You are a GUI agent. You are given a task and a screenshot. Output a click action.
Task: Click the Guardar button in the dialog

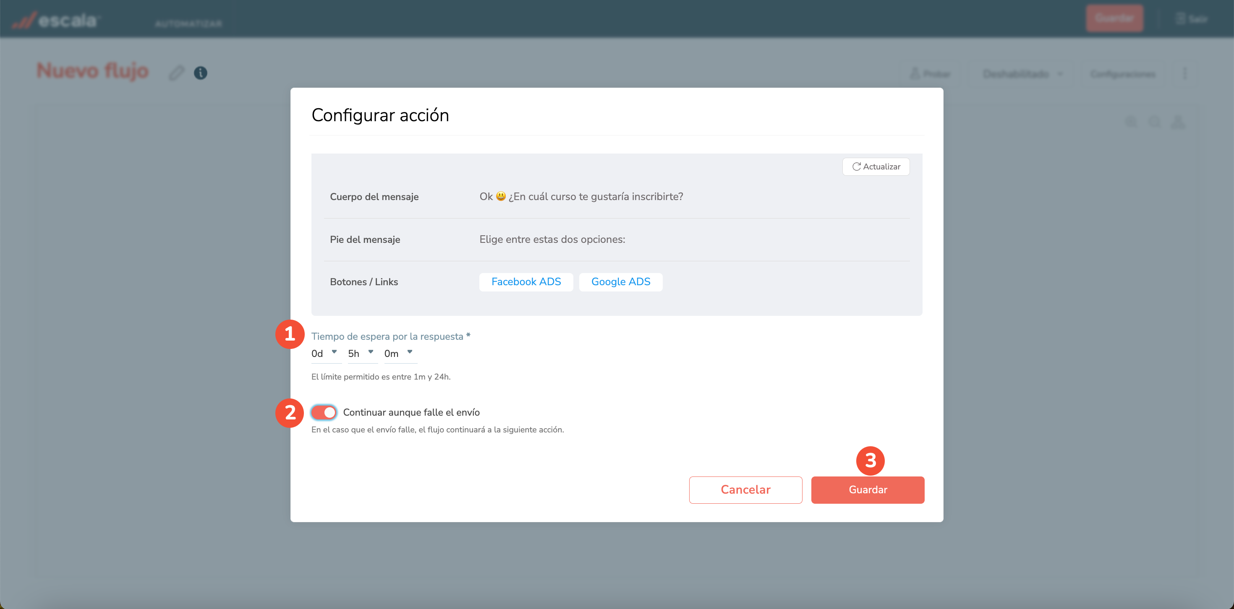click(868, 490)
